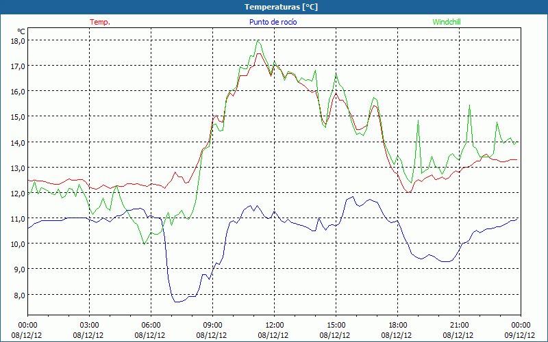Click the 11,0 y-axis value
This screenshot has height=342, width=548.
(x=18, y=218)
